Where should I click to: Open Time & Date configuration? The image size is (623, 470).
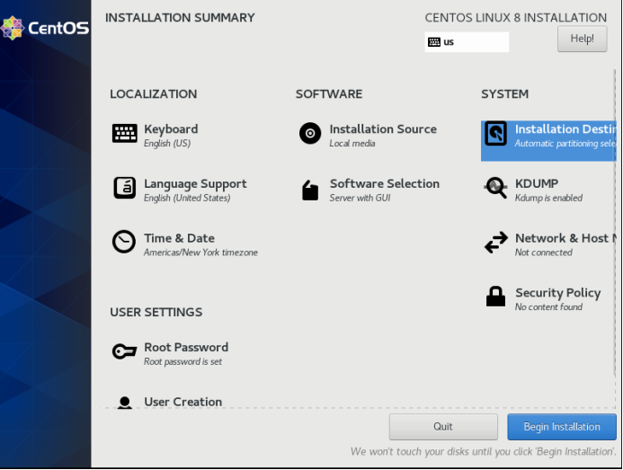point(179,238)
